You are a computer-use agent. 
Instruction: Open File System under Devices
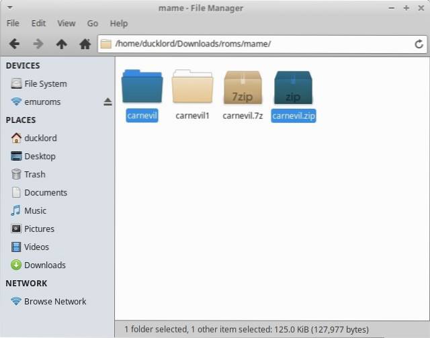pos(45,84)
